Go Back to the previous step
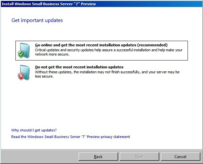The height and width of the screenshot is (164, 203). [x=98, y=157]
